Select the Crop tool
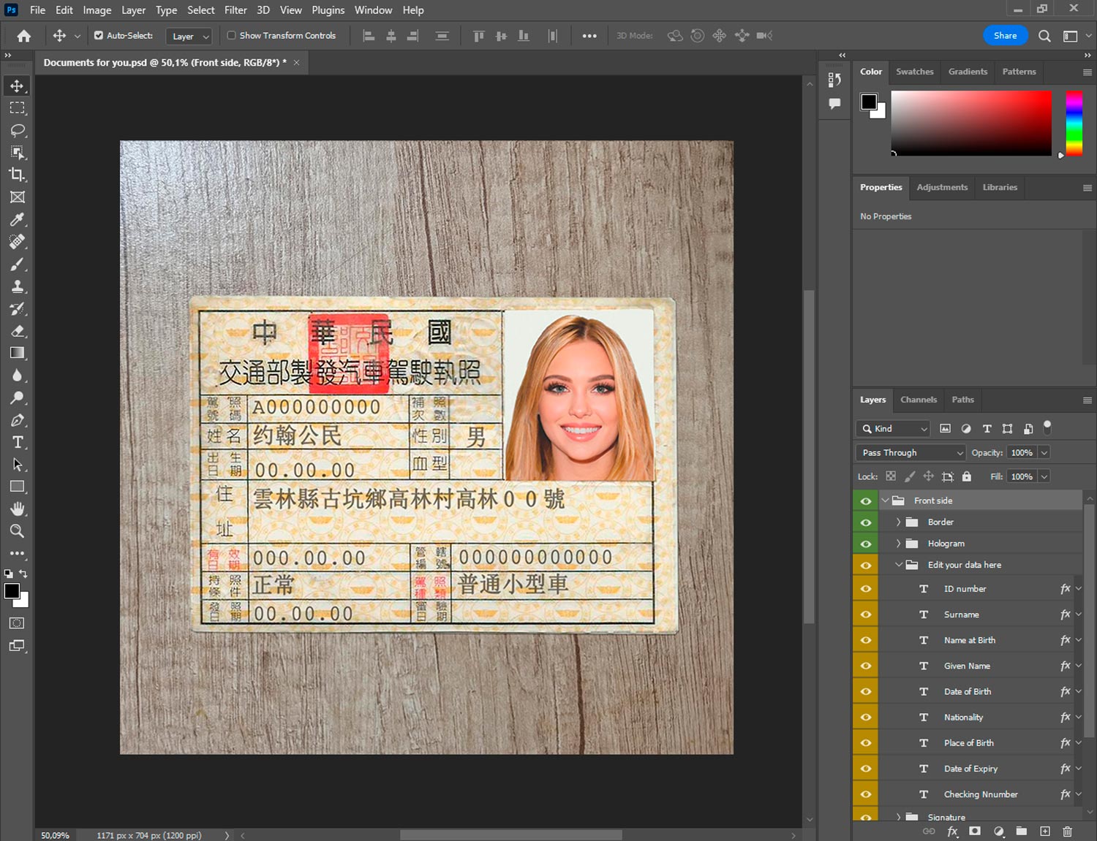Image resolution: width=1097 pixels, height=841 pixels. coord(17,175)
